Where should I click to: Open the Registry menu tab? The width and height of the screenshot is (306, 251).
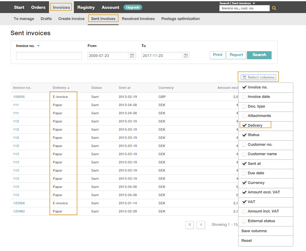click(86, 7)
